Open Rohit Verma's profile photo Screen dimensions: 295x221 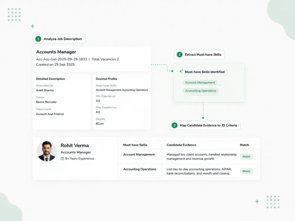pyautogui.click(x=47, y=151)
